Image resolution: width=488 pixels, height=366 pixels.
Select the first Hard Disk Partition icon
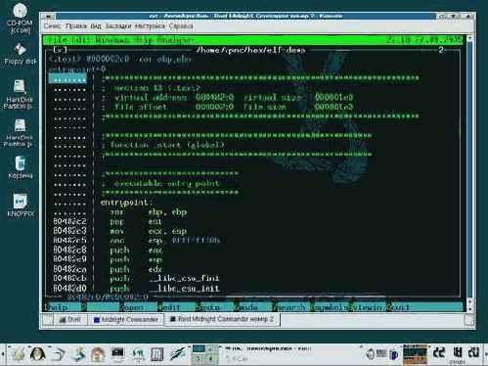(x=19, y=94)
